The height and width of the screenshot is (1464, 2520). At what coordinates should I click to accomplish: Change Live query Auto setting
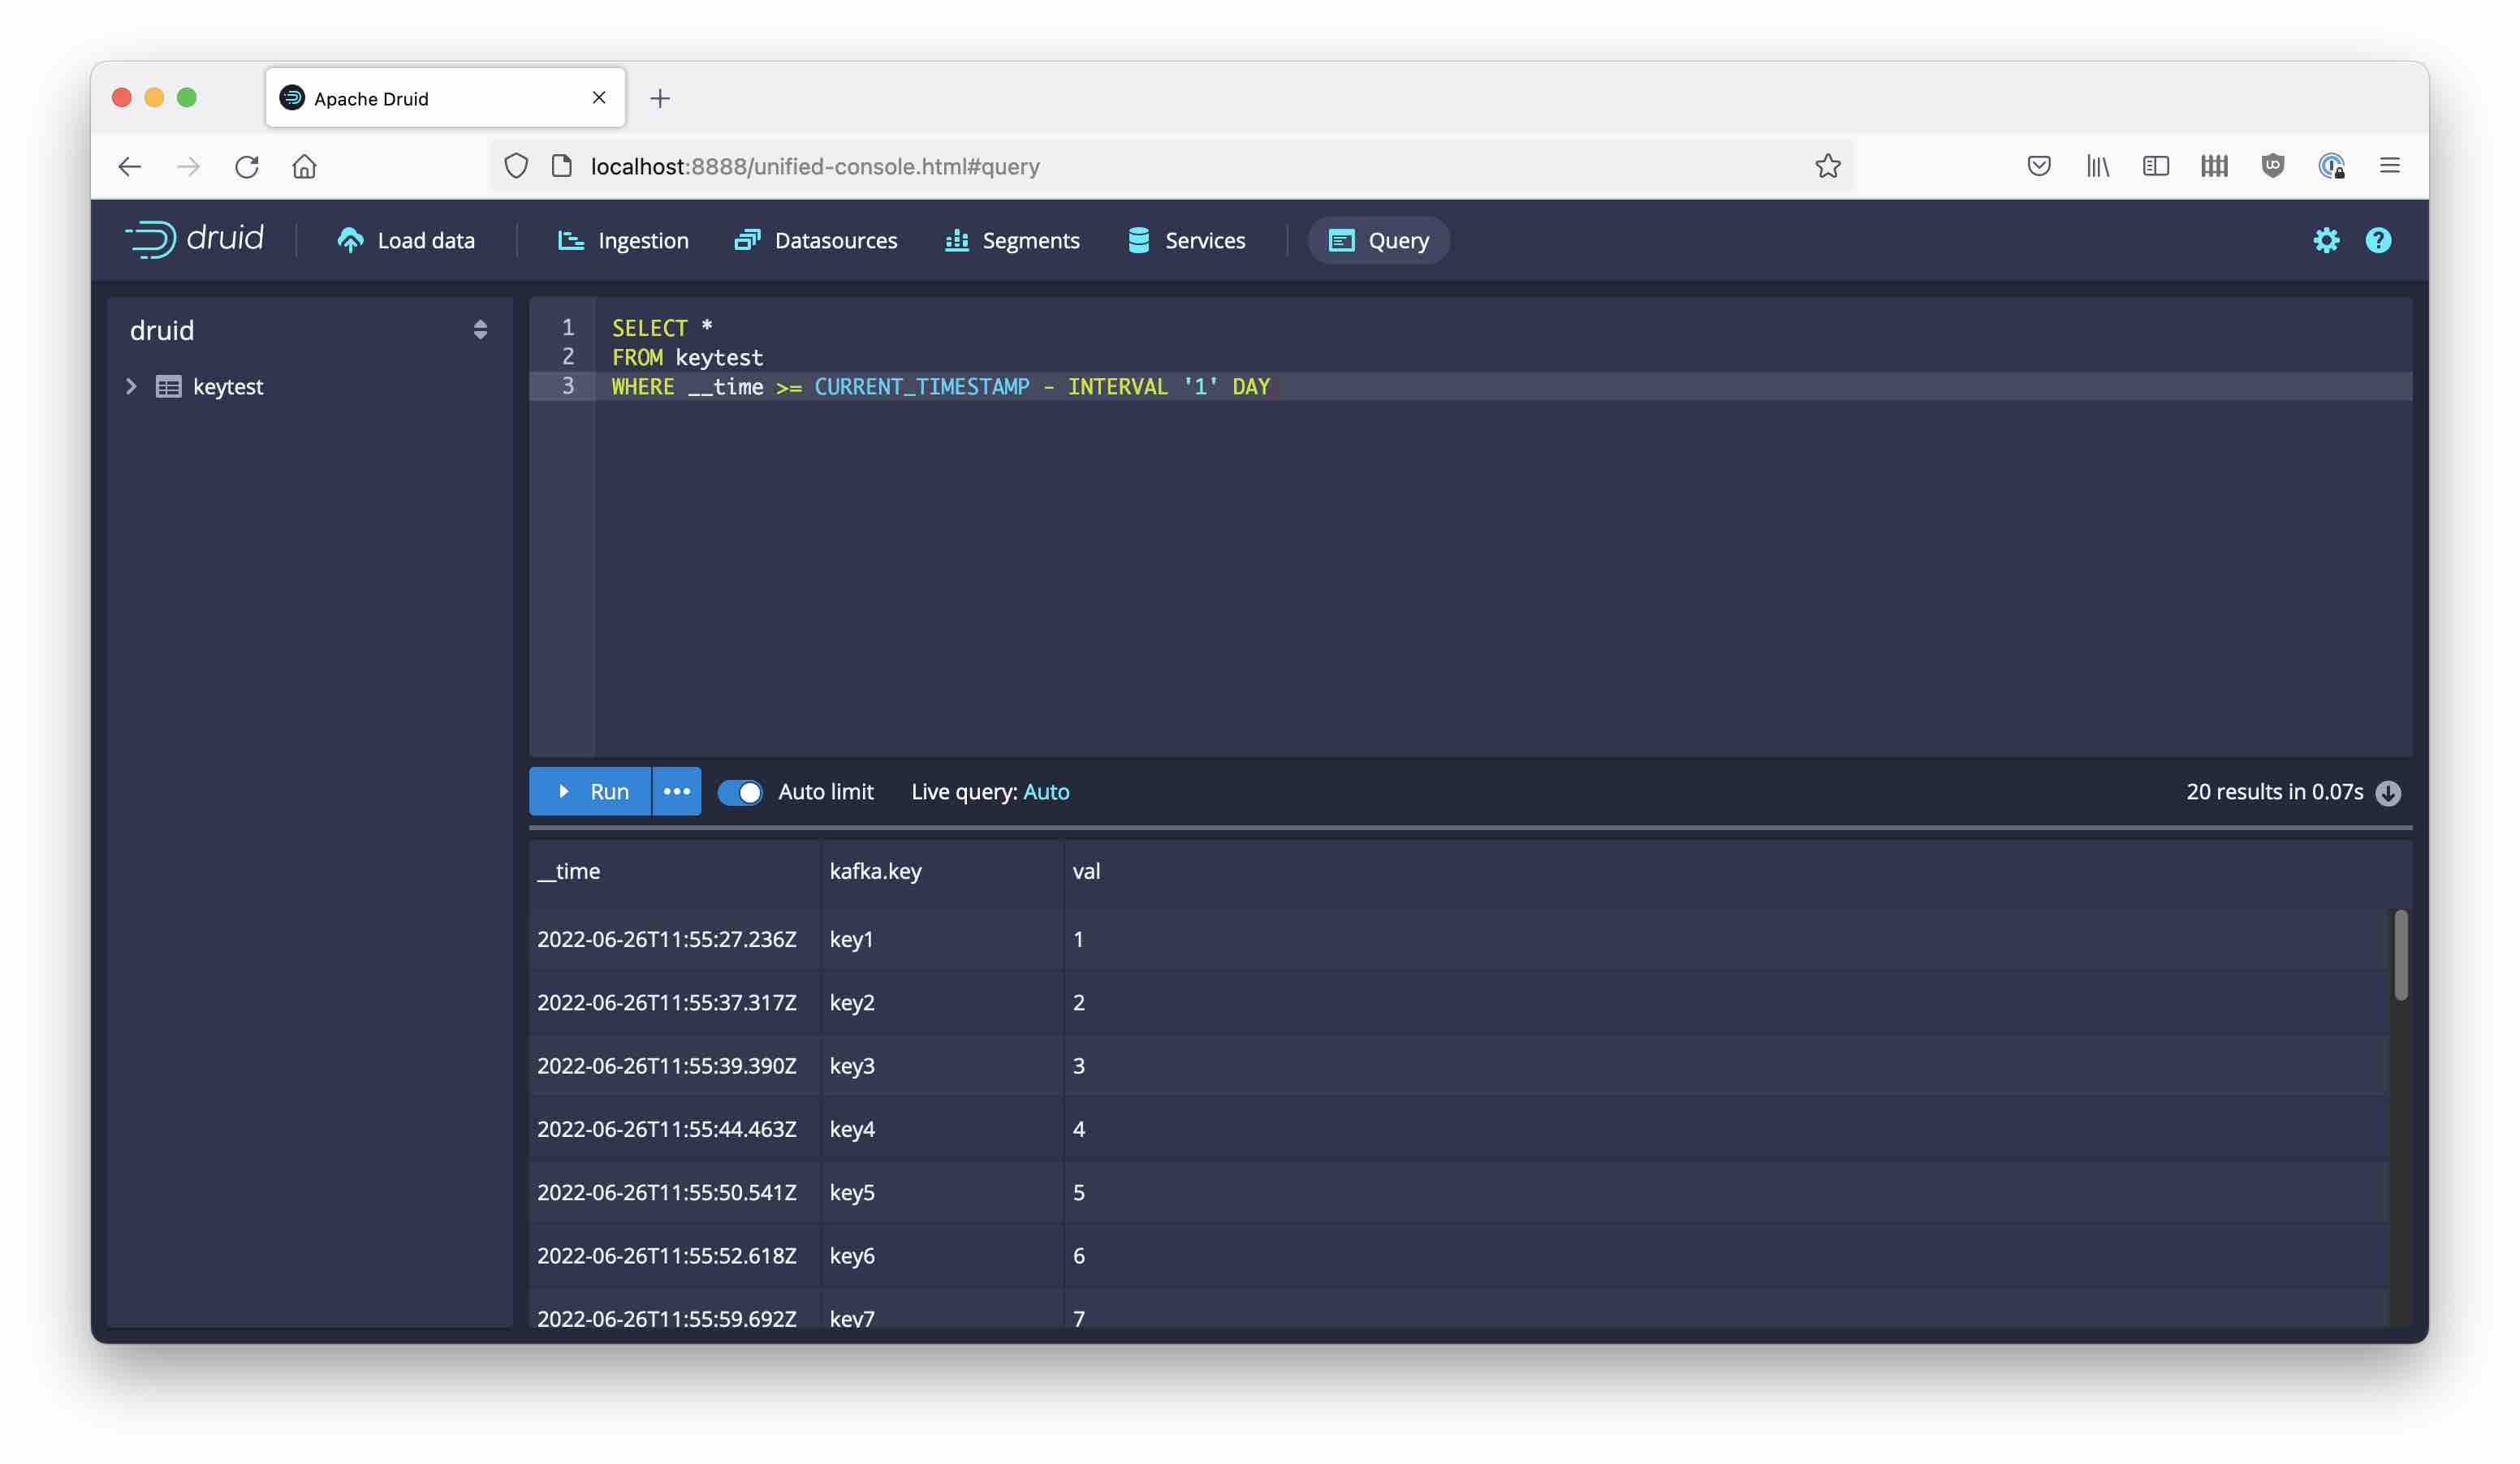tap(1046, 791)
